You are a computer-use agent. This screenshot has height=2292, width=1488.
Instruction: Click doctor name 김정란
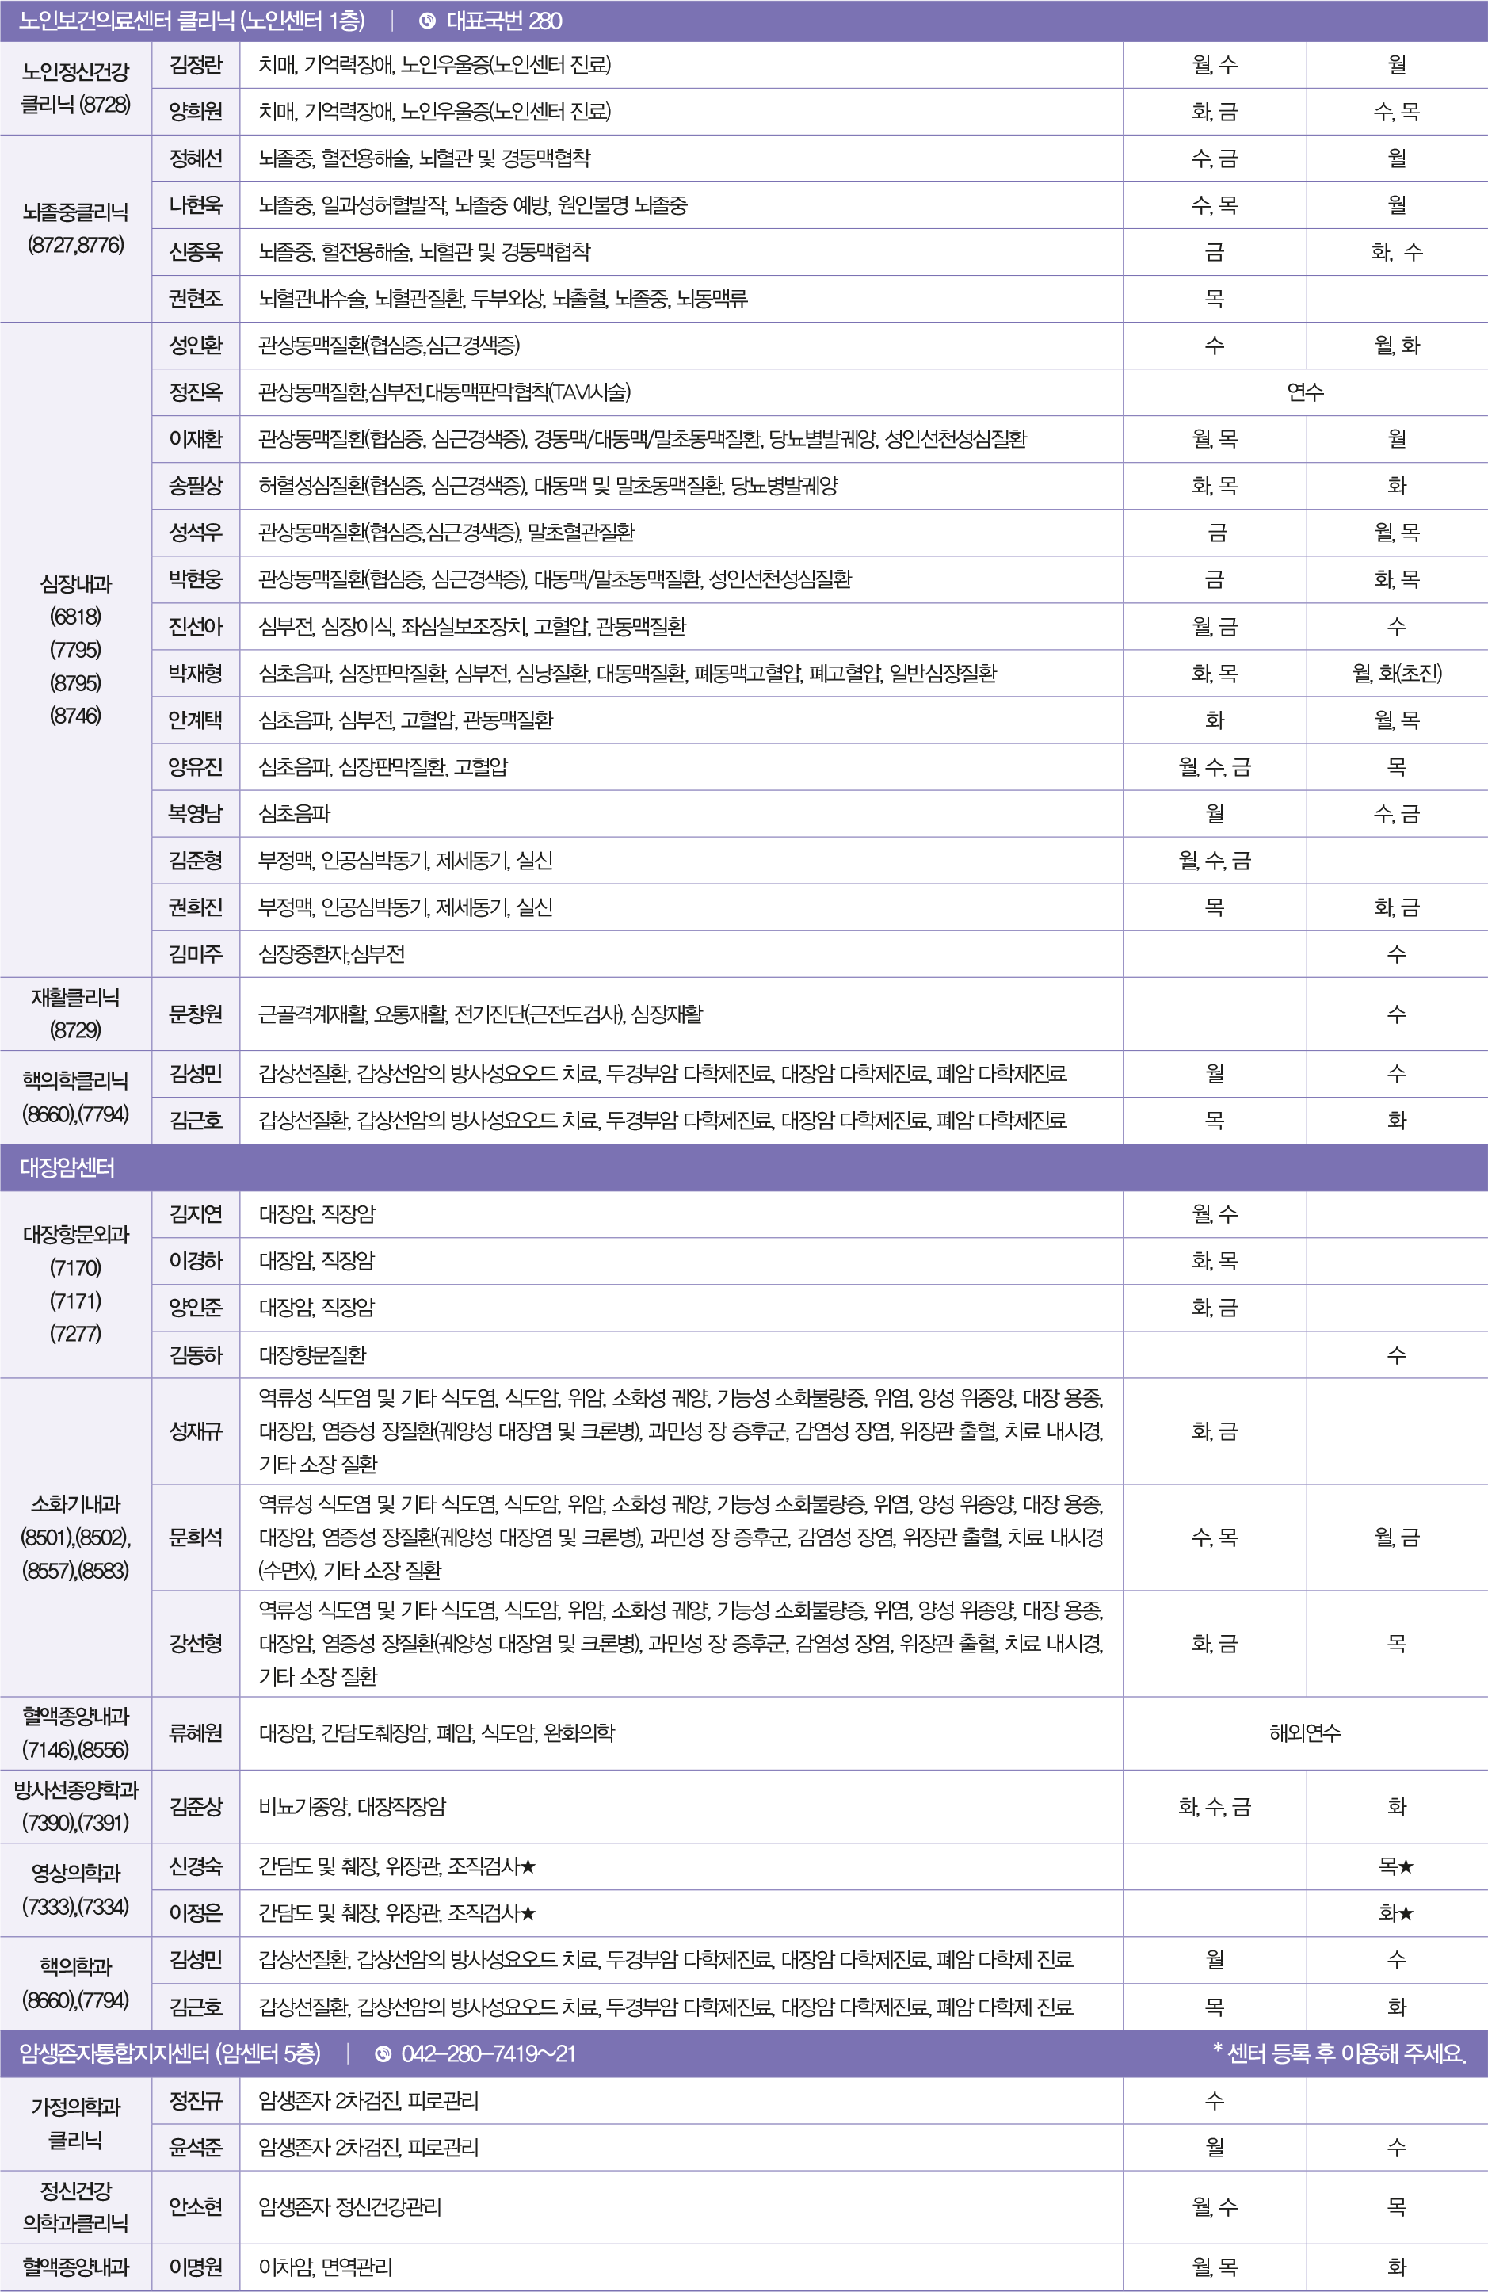[x=196, y=64]
